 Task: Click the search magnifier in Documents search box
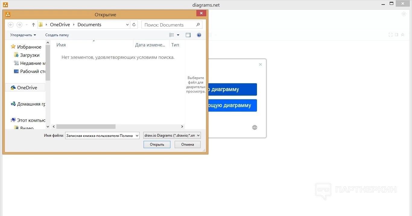click(198, 25)
